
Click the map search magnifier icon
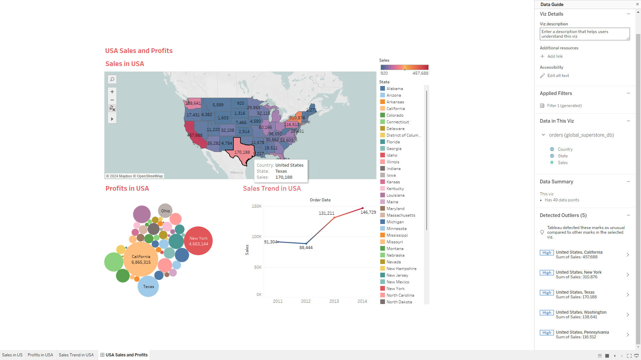[x=112, y=79]
